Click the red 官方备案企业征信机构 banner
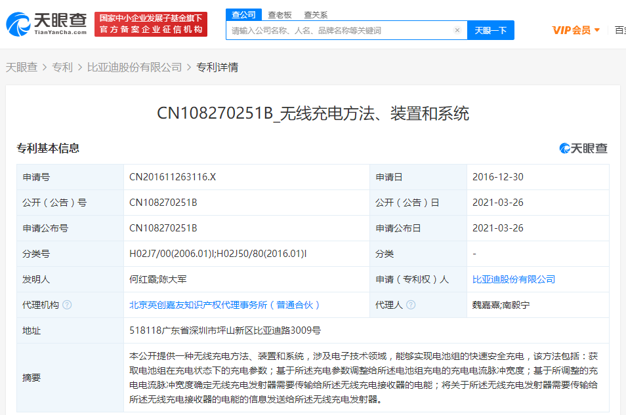Screen dimensions: 626x415 click(151, 24)
